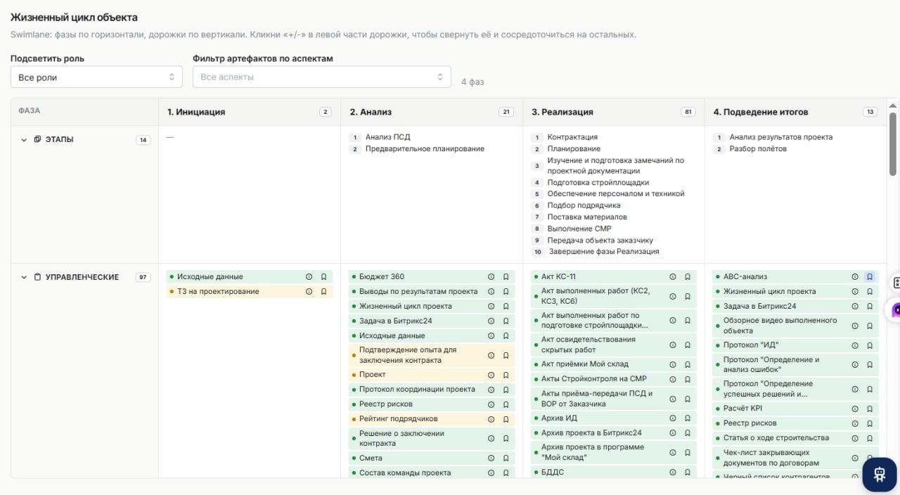This screenshot has width=900, height=495.
Task: Click info icon of Протокол координации проекта
Action: coord(491,390)
